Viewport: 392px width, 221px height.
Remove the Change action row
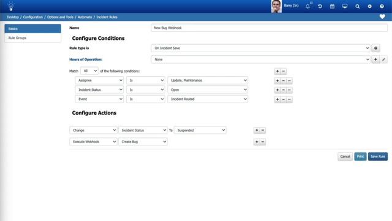pyautogui.click(x=263, y=130)
